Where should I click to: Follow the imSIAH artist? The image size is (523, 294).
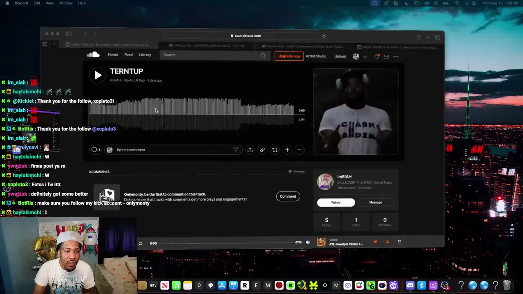click(x=336, y=203)
